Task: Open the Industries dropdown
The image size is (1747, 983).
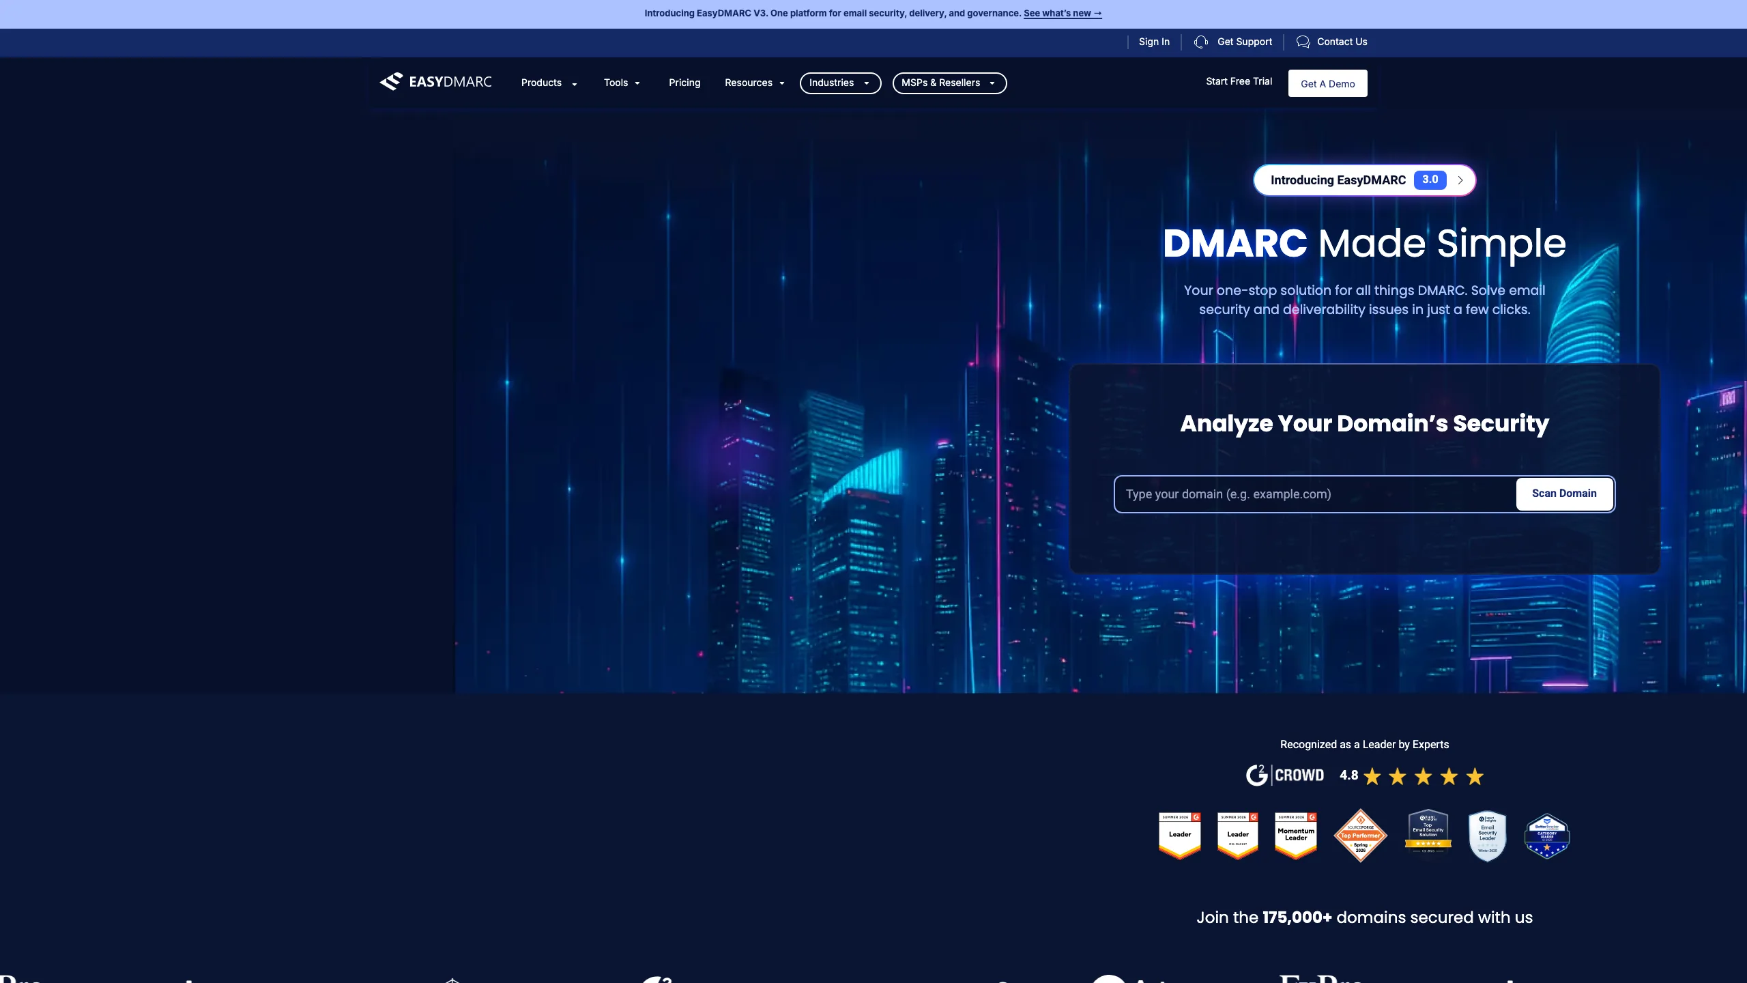Action: (840, 83)
